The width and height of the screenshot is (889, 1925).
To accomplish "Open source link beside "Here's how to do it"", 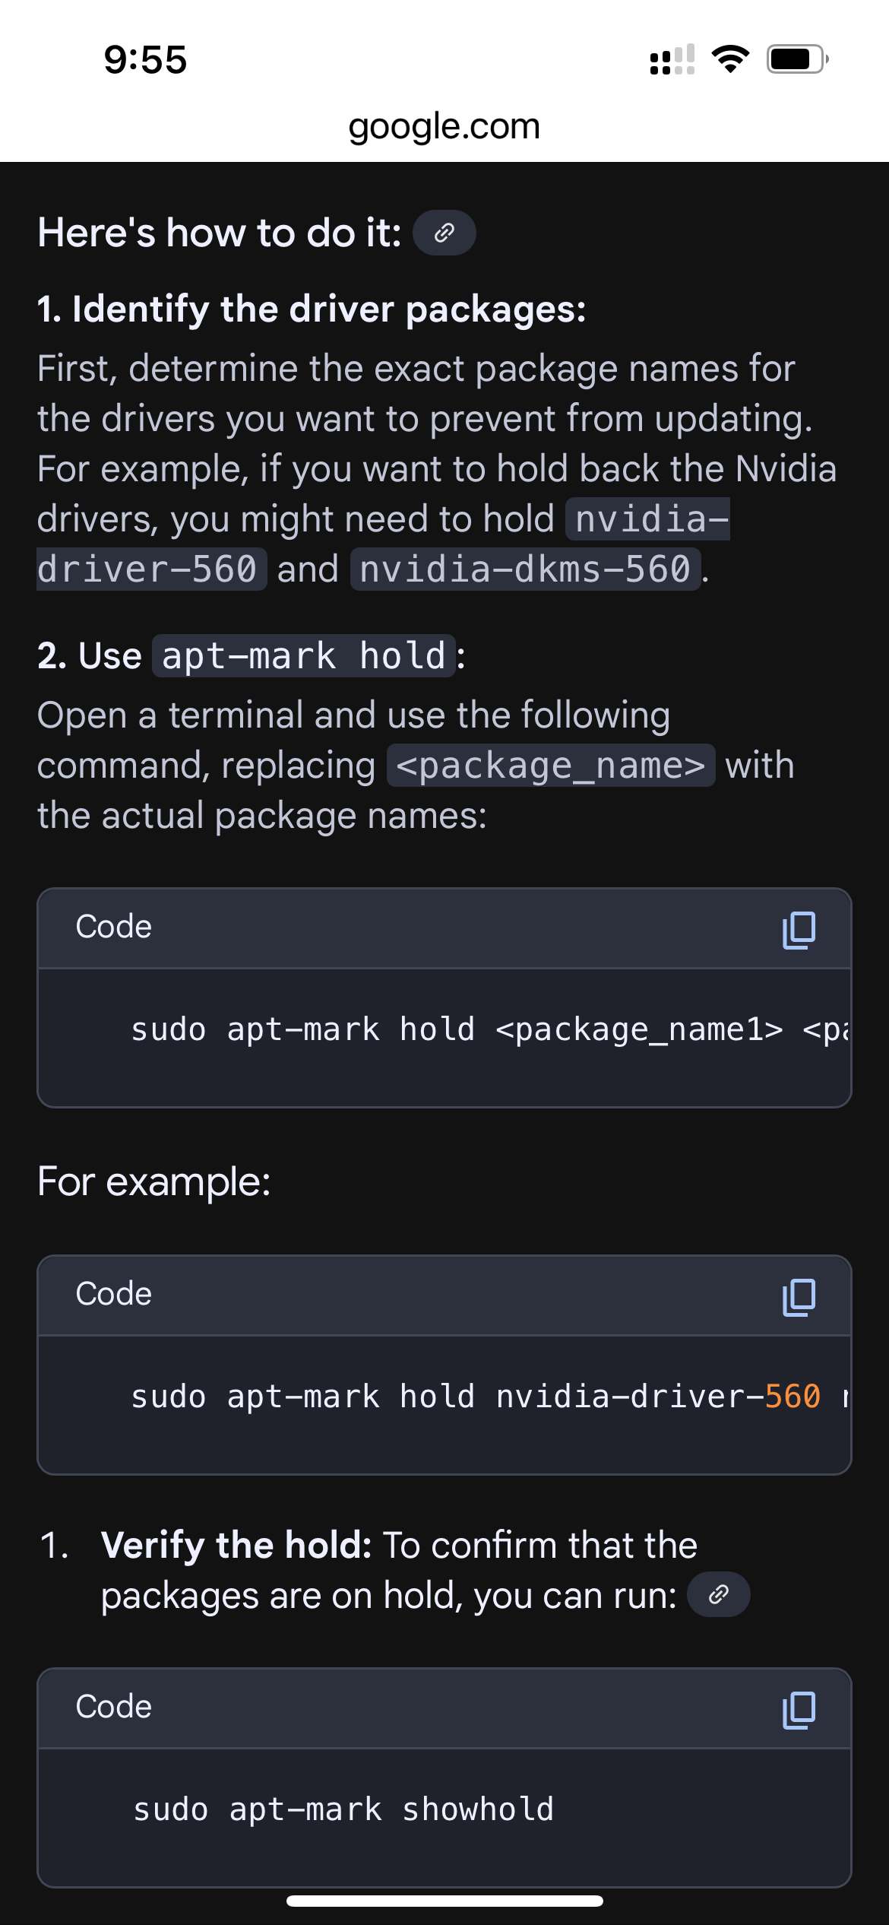I will [444, 233].
